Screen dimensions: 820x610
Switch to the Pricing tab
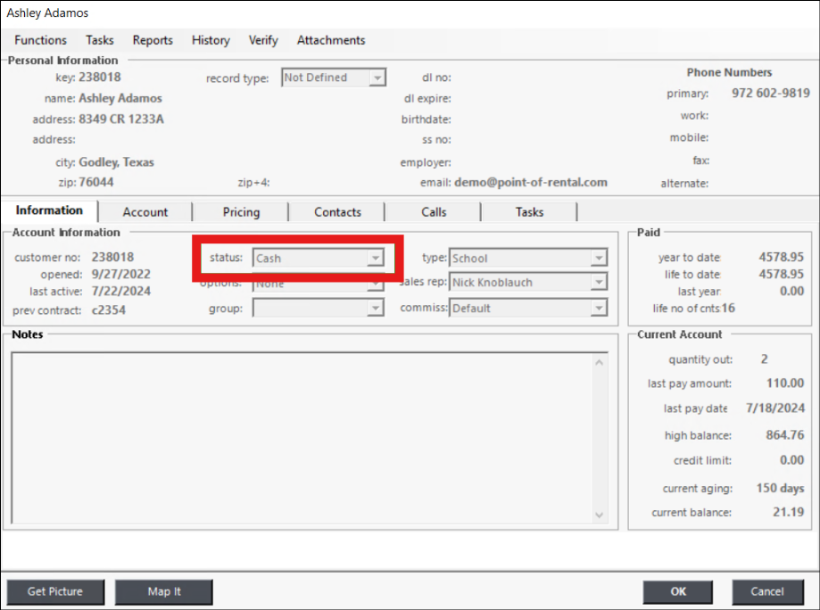pyautogui.click(x=241, y=212)
